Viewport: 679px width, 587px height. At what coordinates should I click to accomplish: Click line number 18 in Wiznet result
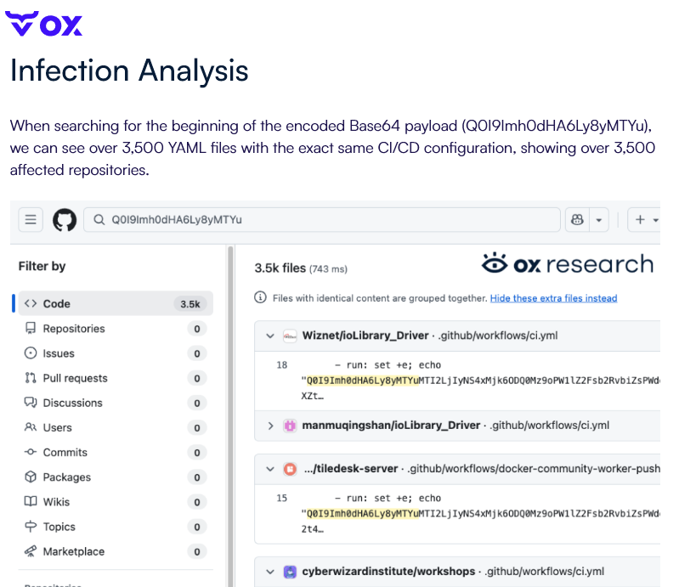pyautogui.click(x=282, y=365)
